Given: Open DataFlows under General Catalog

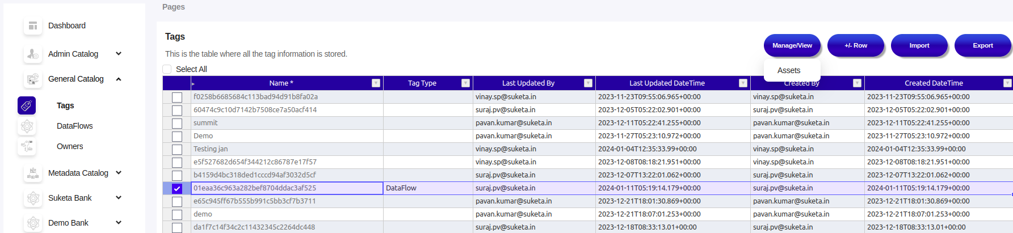Looking at the screenshot, I should [x=74, y=126].
